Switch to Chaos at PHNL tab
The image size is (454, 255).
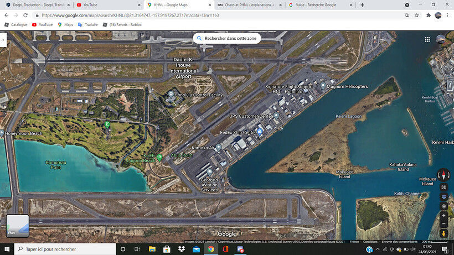(249, 5)
